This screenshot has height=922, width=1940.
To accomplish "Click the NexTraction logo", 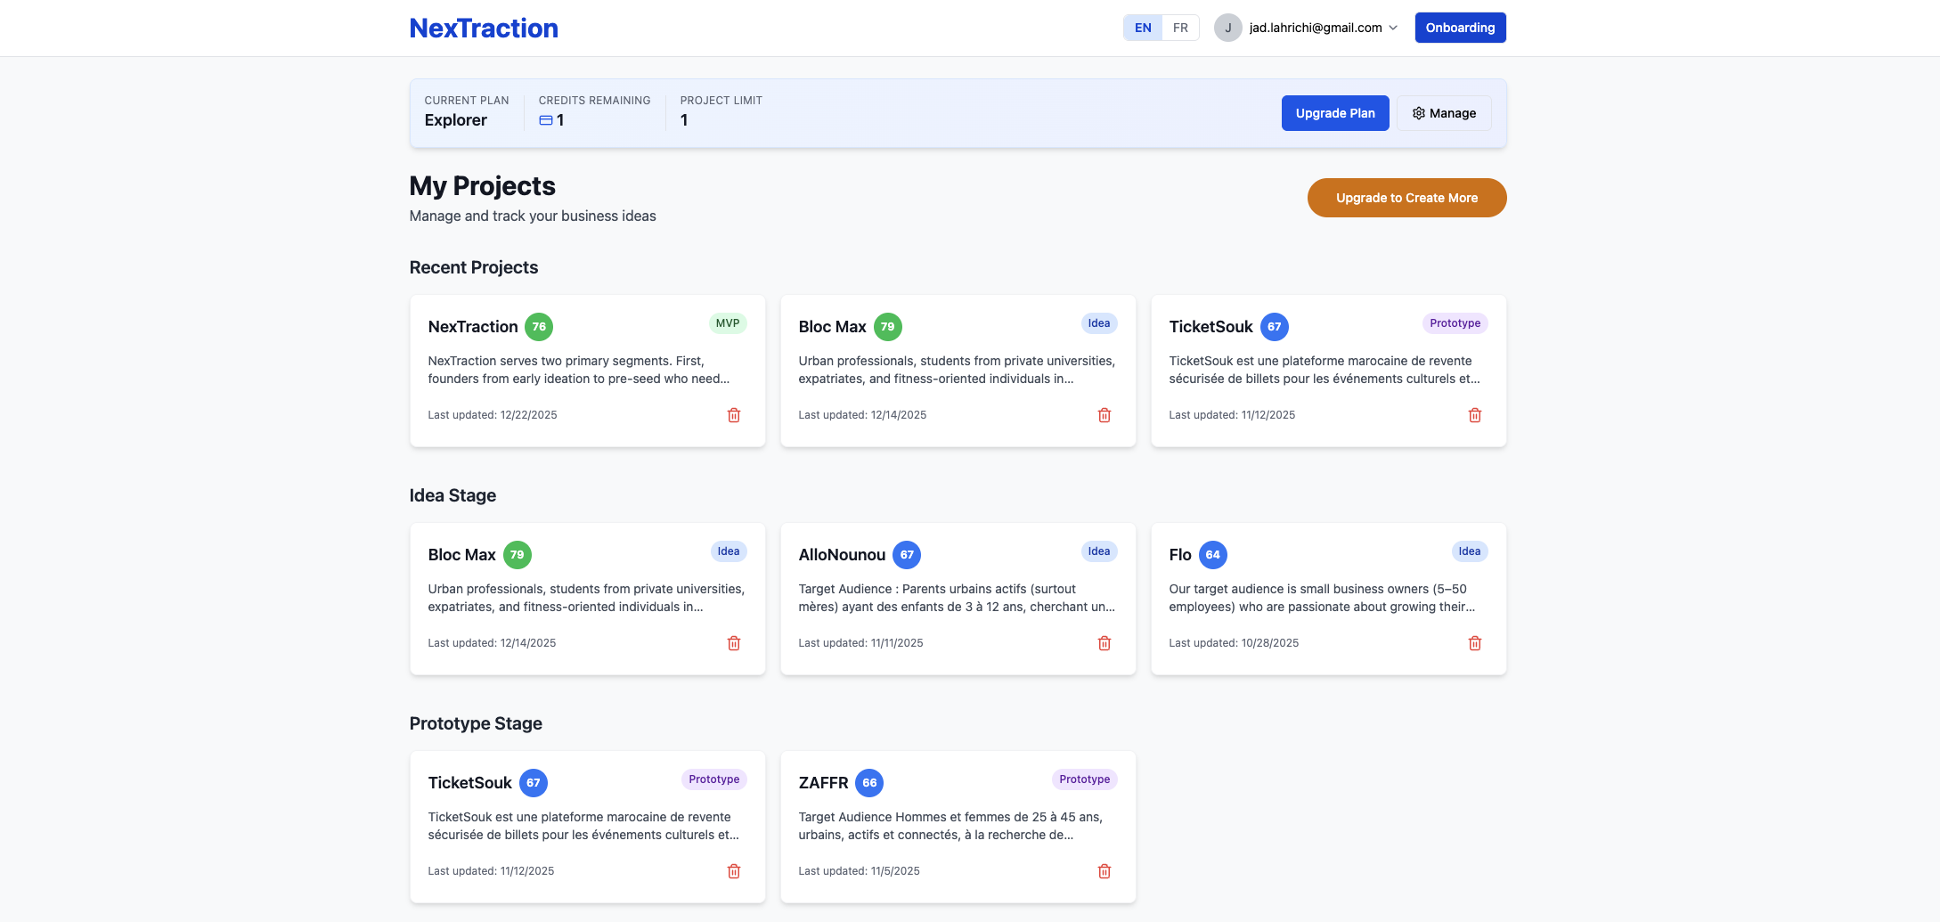I will 484,28.
